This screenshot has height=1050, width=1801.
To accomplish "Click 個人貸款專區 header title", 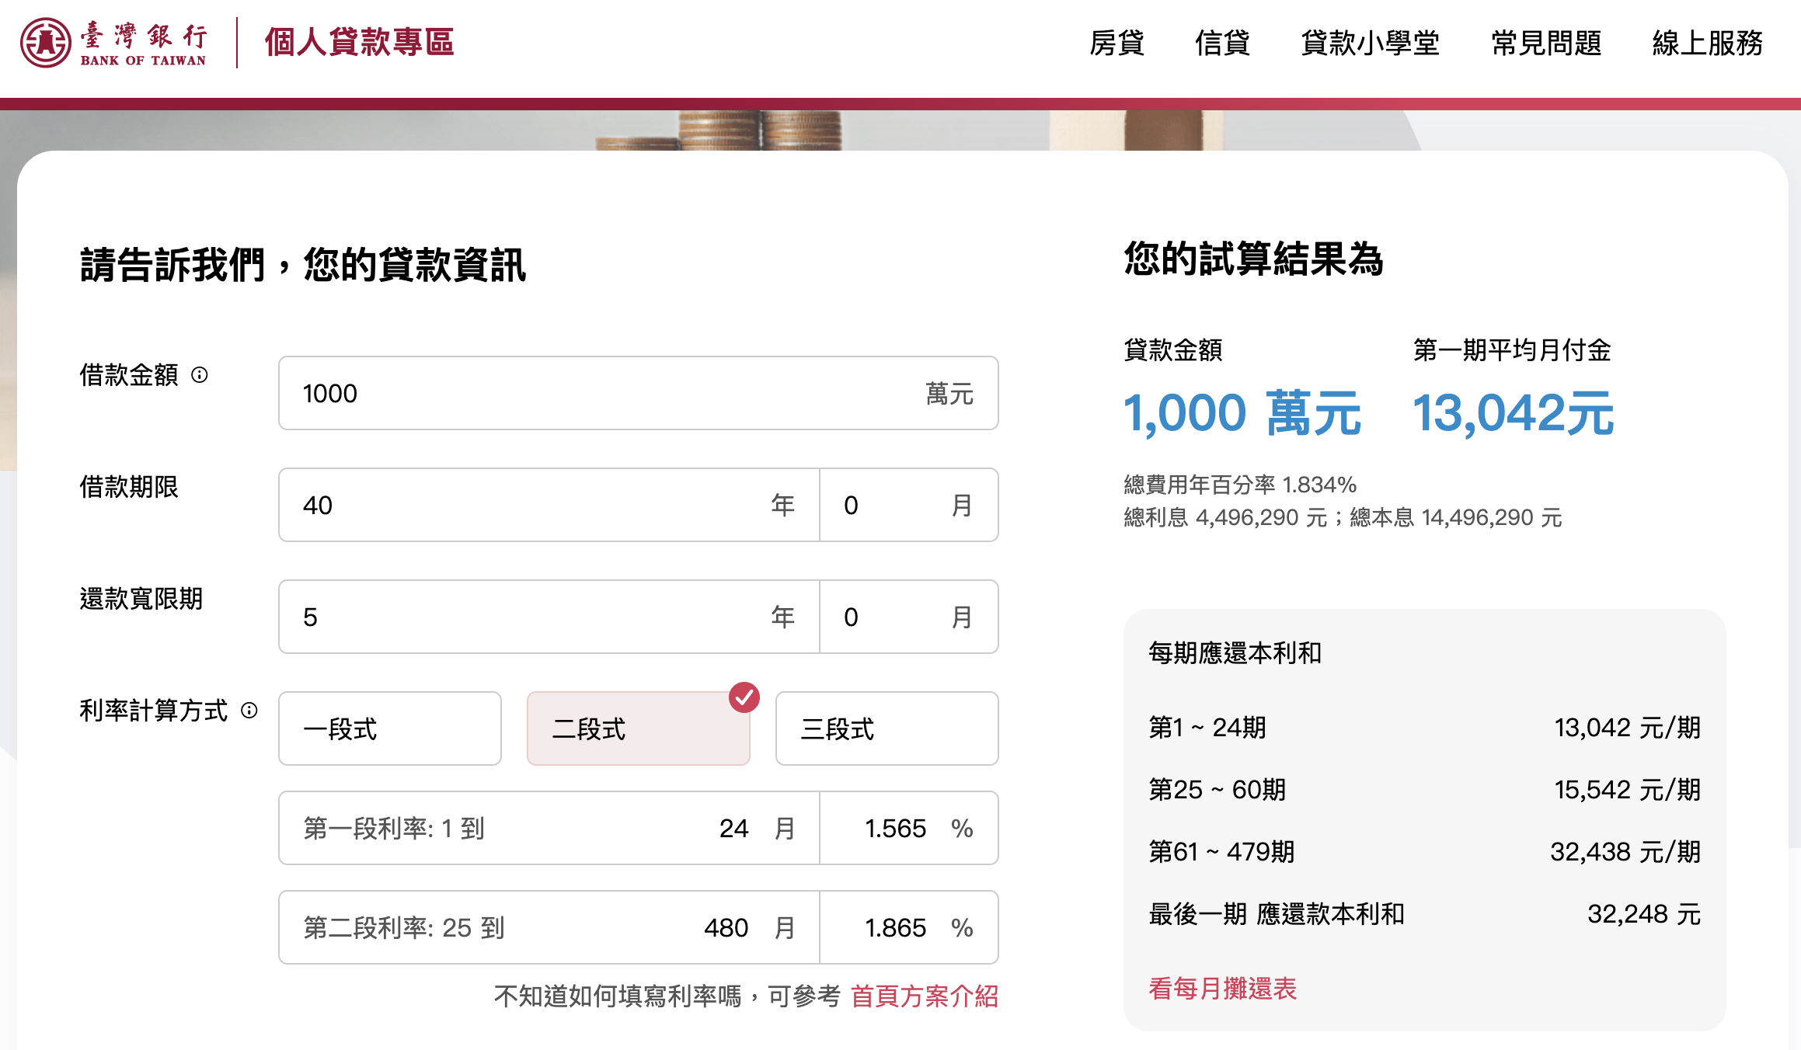I will tap(359, 43).
